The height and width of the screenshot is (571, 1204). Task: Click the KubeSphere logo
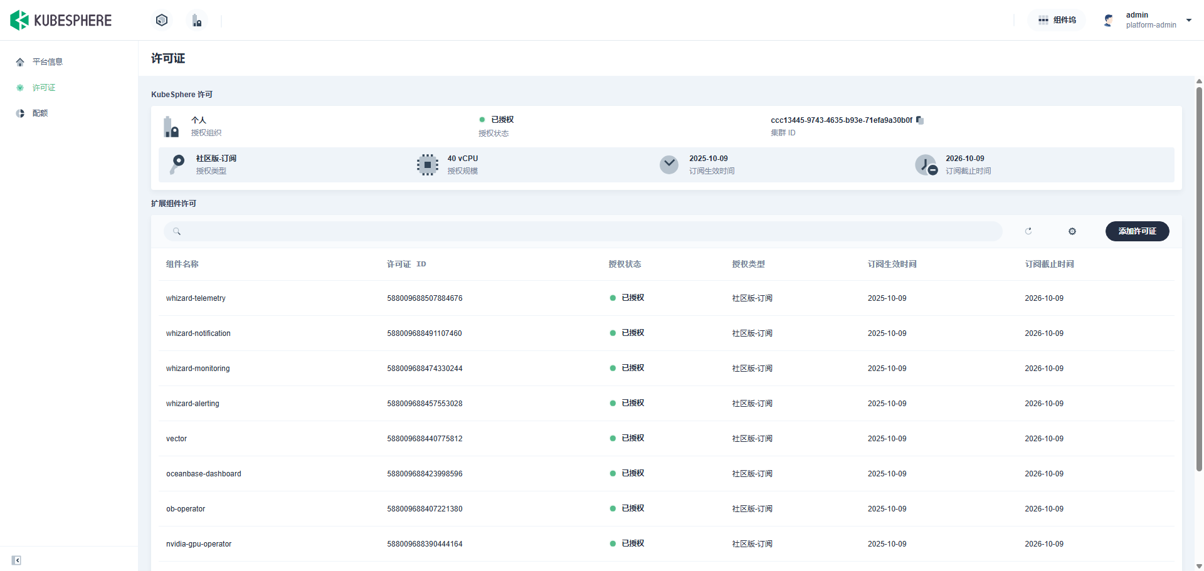pyautogui.click(x=61, y=20)
